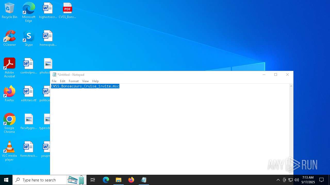Open the volume tray icon

tap(297, 180)
